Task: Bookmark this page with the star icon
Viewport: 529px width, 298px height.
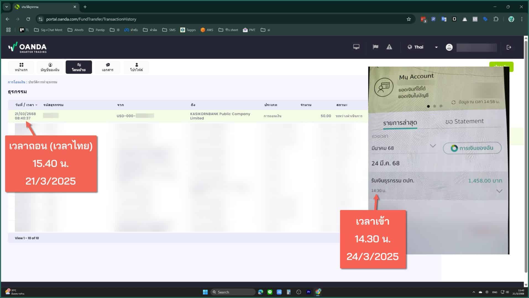Action: pyautogui.click(x=409, y=19)
